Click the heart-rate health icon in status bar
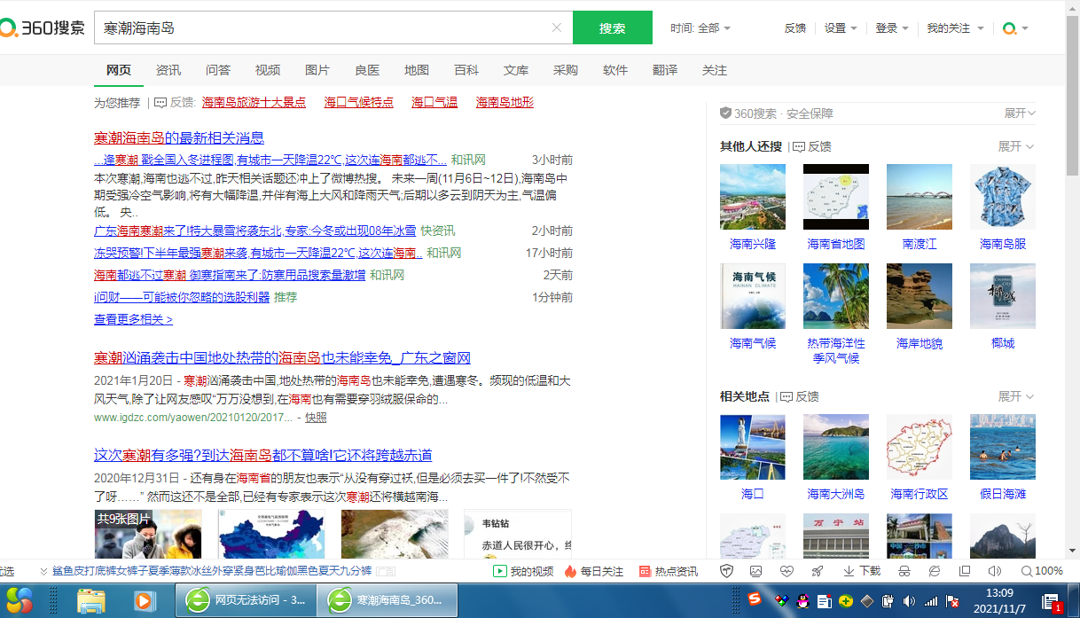 (x=787, y=571)
